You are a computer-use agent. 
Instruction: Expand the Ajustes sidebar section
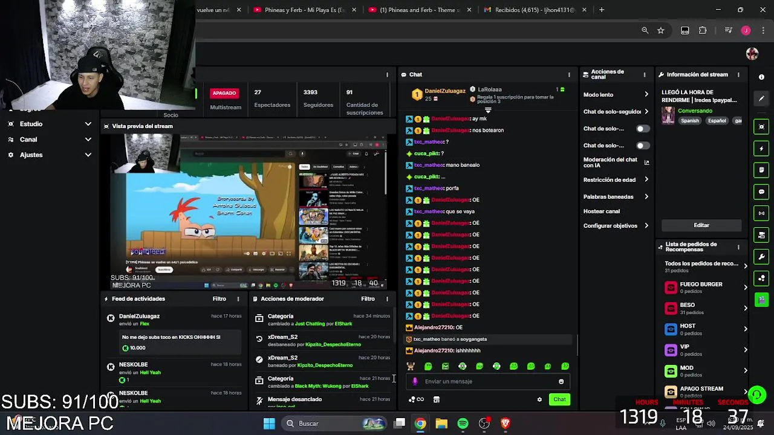pyautogui.click(x=50, y=155)
